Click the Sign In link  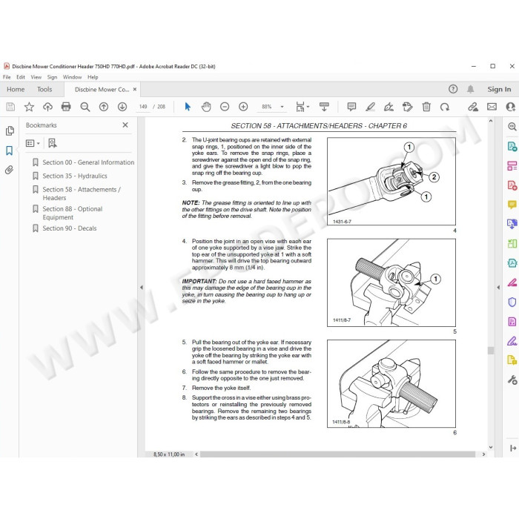click(499, 89)
